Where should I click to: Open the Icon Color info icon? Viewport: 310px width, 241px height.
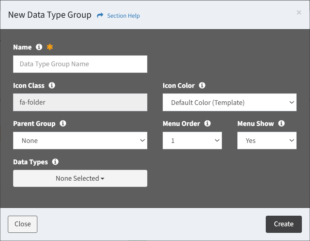tap(202, 86)
